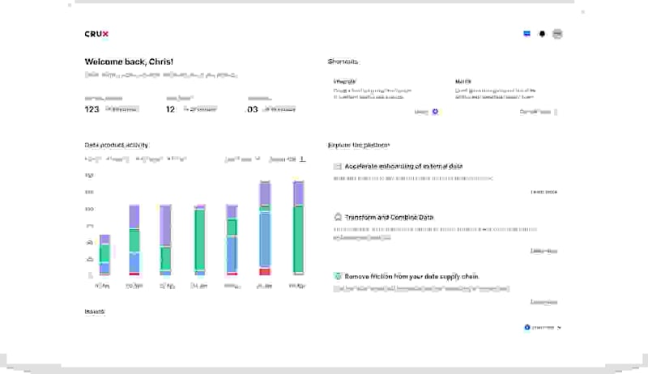Expand the chevron beside the bottom-right blue icon
This screenshot has height=374, width=648.
click(x=559, y=328)
